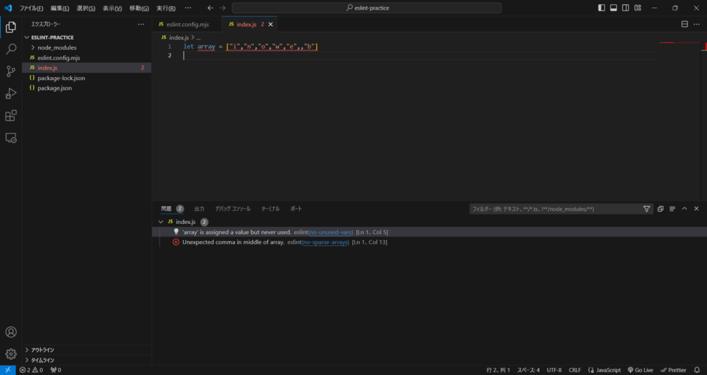This screenshot has width=707, height=375.
Task: Click the filter funnel icon in Problems panel
Action: pyautogui.click(x=647, y=208)
